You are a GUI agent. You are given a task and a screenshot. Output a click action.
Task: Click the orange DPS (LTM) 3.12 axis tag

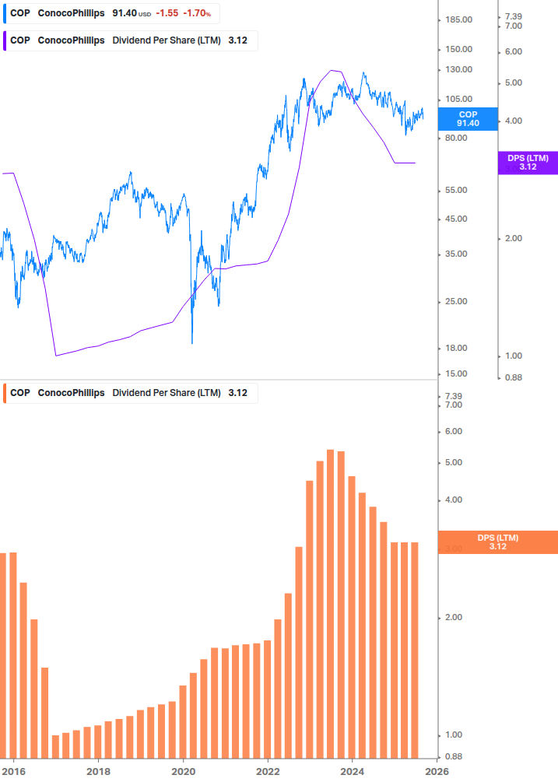click(x=497, y=542)
